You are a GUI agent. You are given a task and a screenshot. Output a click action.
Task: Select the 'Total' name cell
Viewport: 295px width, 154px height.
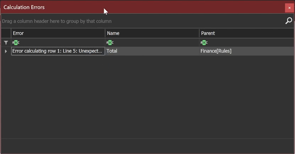coord(152,51)
